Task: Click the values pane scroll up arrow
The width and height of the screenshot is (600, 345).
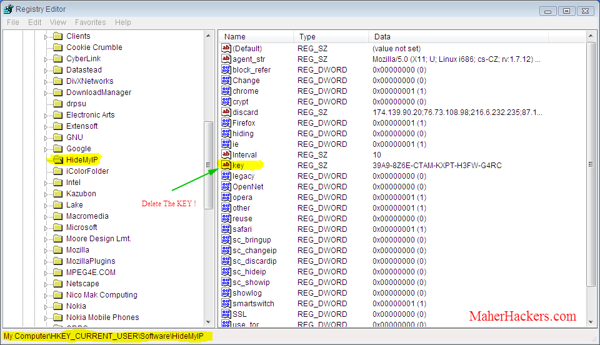Action: tap(591, 36)
